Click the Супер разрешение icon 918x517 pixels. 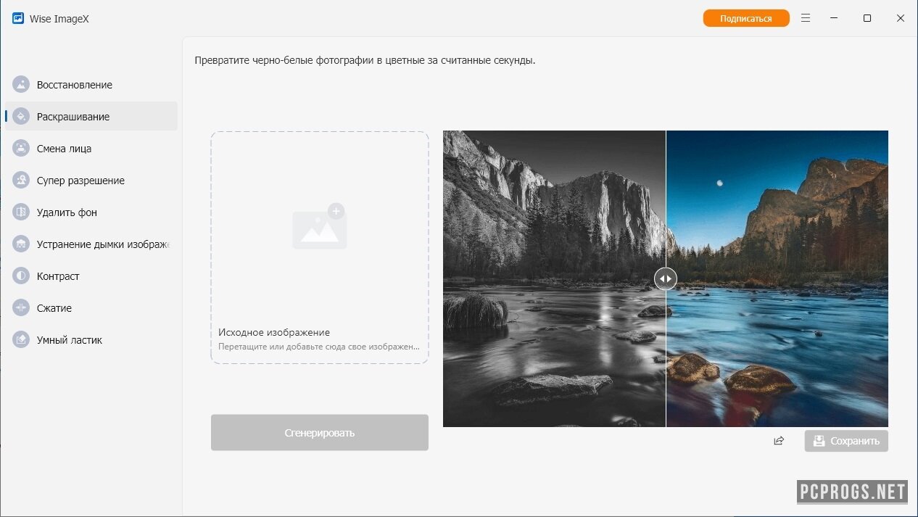(21, 181)
